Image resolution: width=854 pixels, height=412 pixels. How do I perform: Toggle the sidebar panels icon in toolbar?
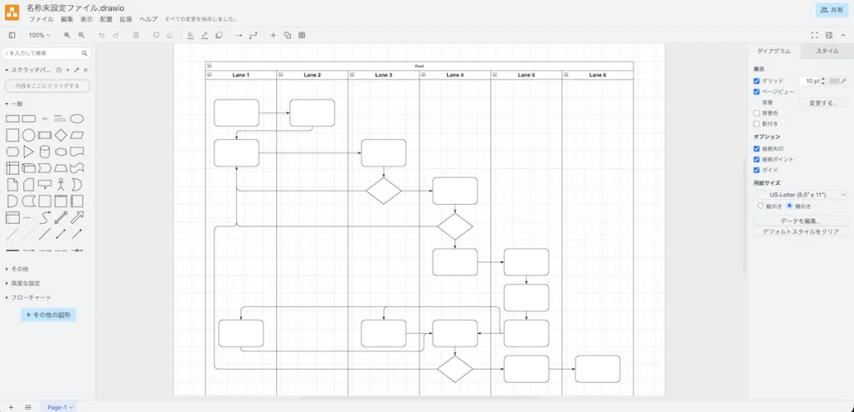[x=12, y=35]
